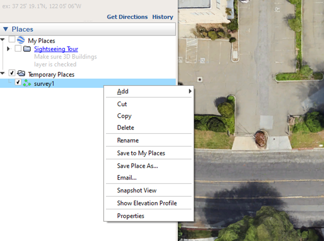
Task: Open the search History link
Action: (x=163, y=17)
